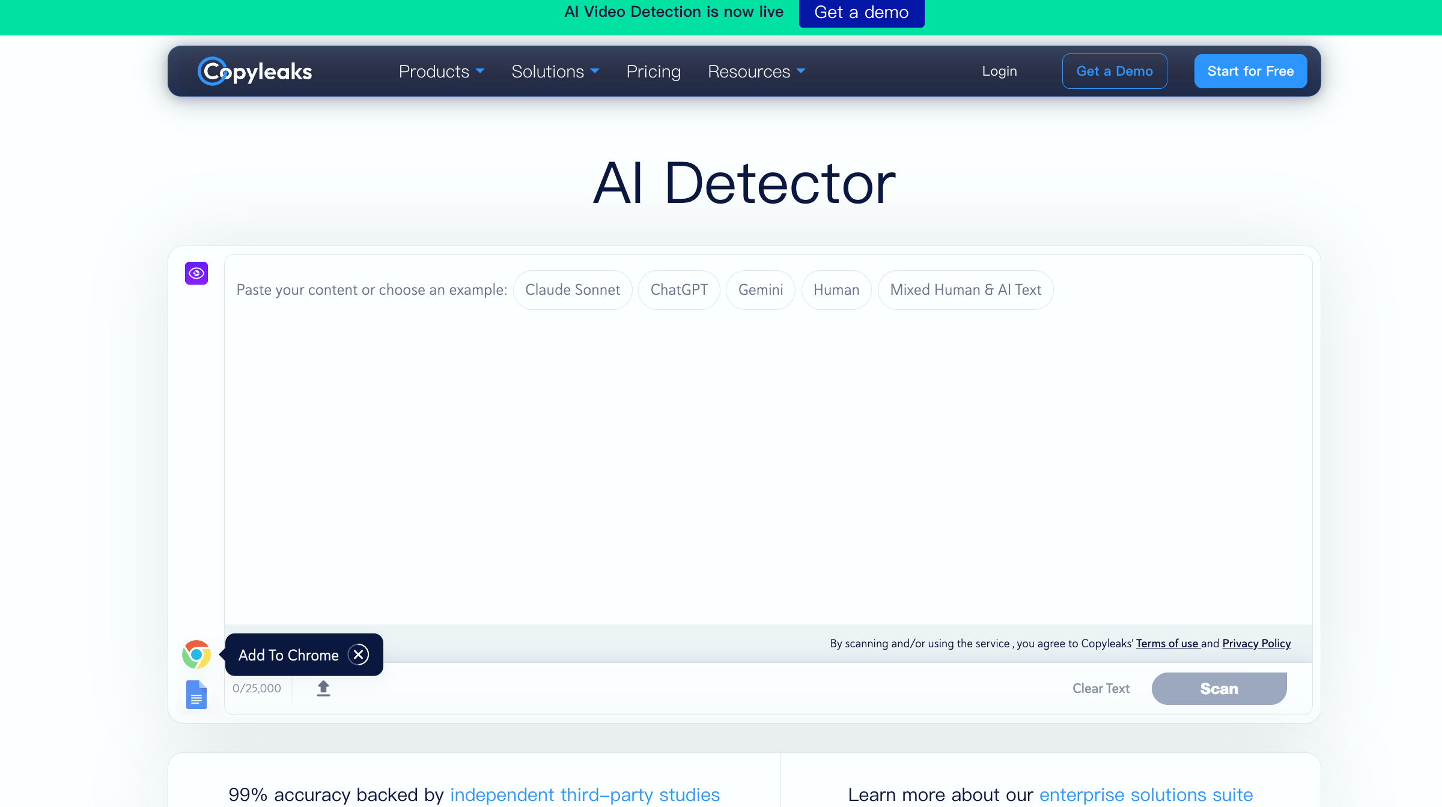The width and height of the screenshot is (1442, 807).
Task: Click the Get a Demo outlined button
Action: pyautogui.click(x=1115, y=71)
